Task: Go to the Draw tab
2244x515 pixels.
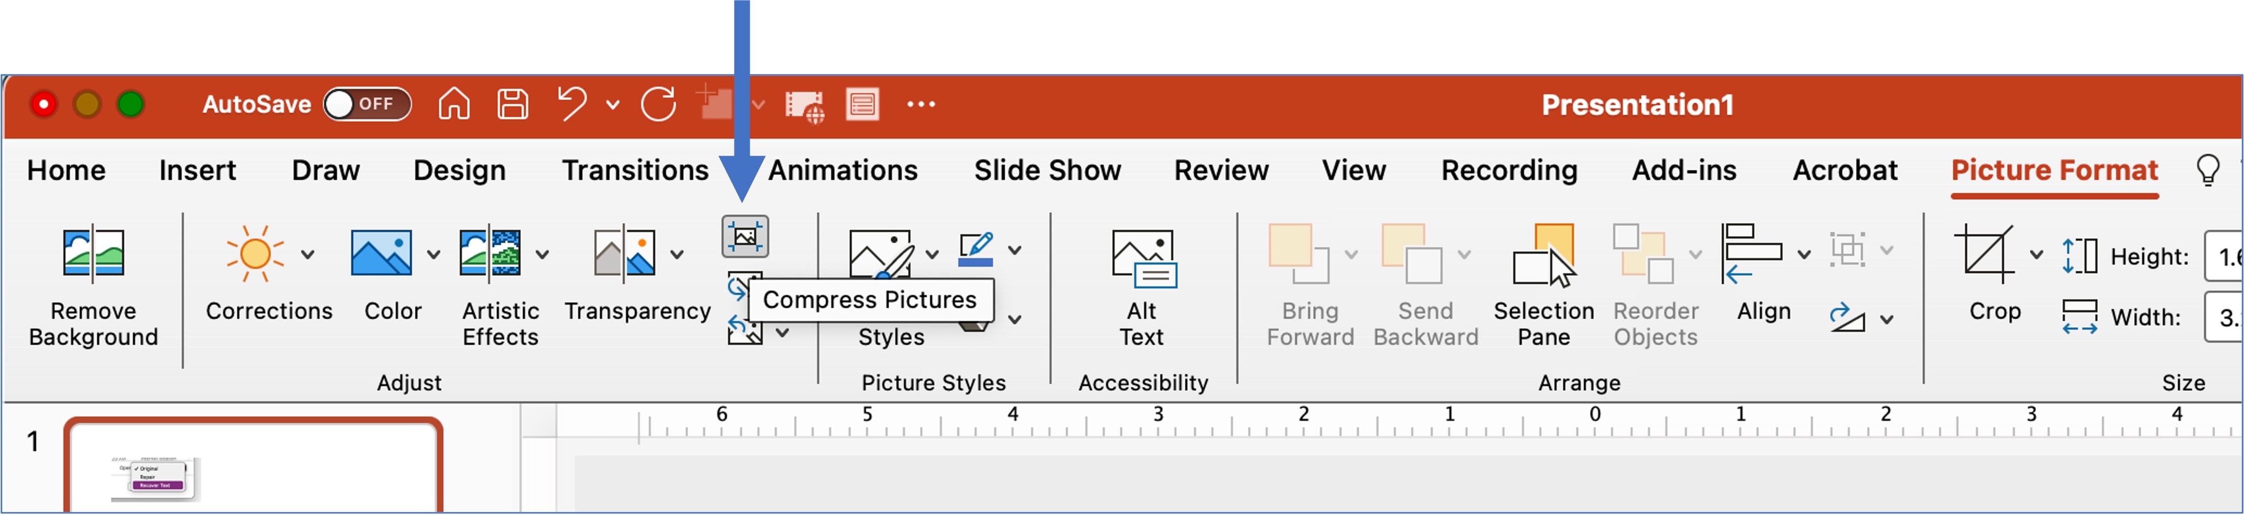Action: click(x=326, y=170)
